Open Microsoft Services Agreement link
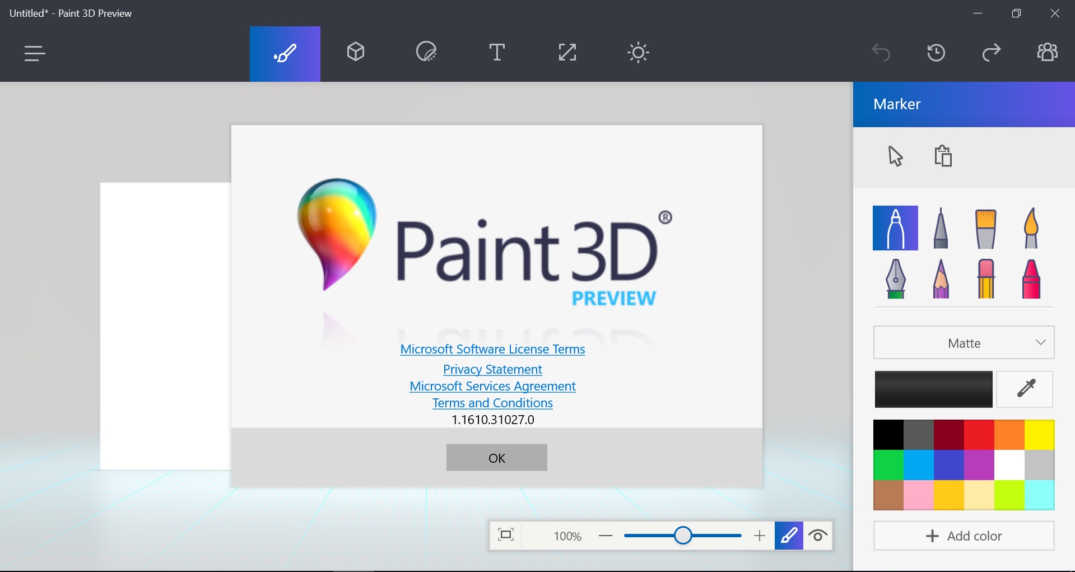 click(x=492, y=386)
